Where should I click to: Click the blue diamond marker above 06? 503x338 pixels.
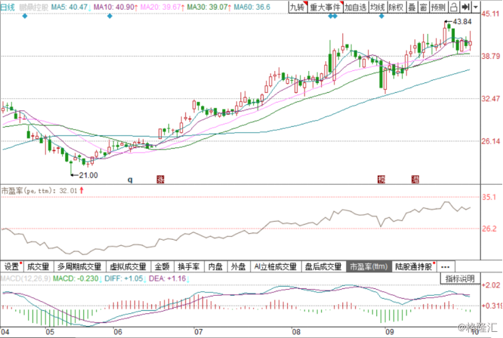point(110,16)
